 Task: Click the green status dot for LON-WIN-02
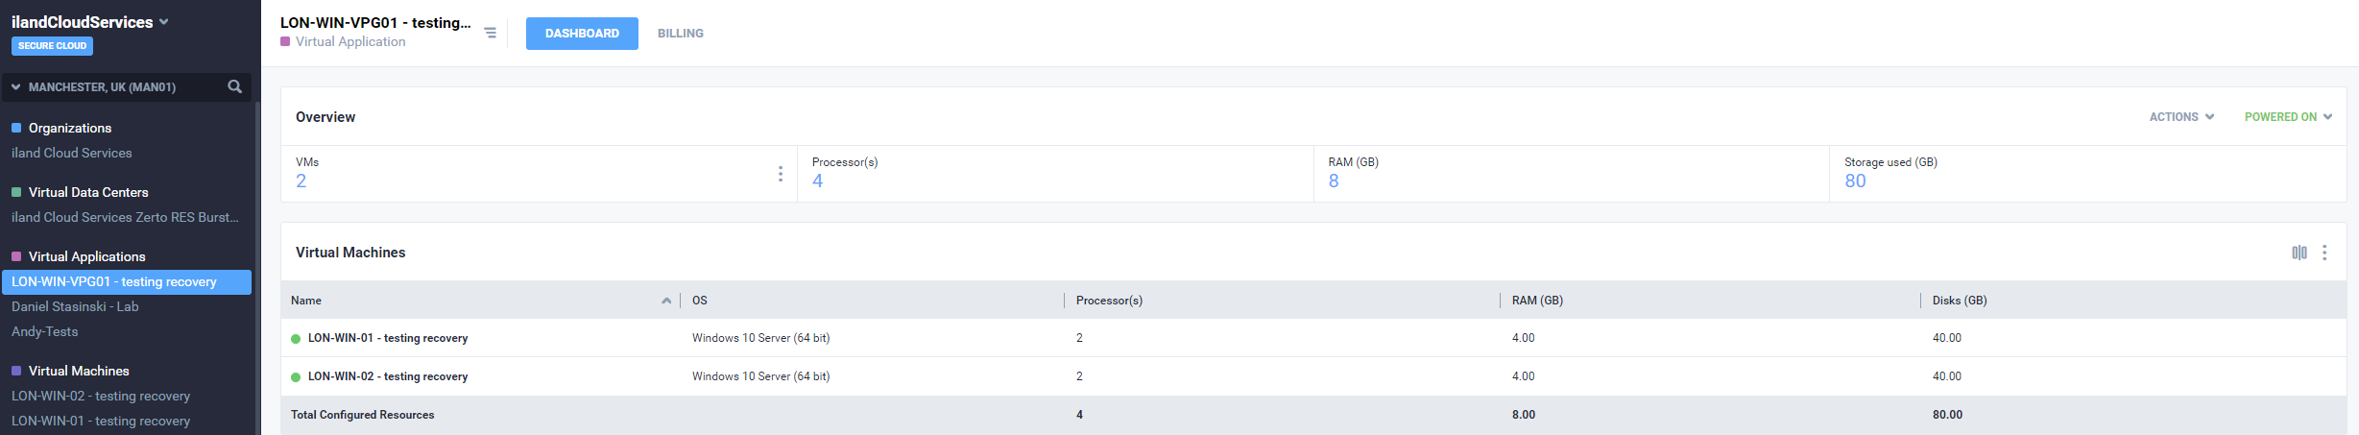tap(296, 376)
